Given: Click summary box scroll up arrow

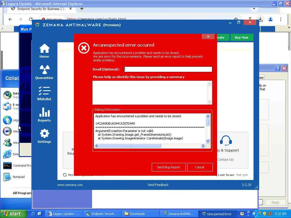Looking at the screenshot, I should point(209,84).
